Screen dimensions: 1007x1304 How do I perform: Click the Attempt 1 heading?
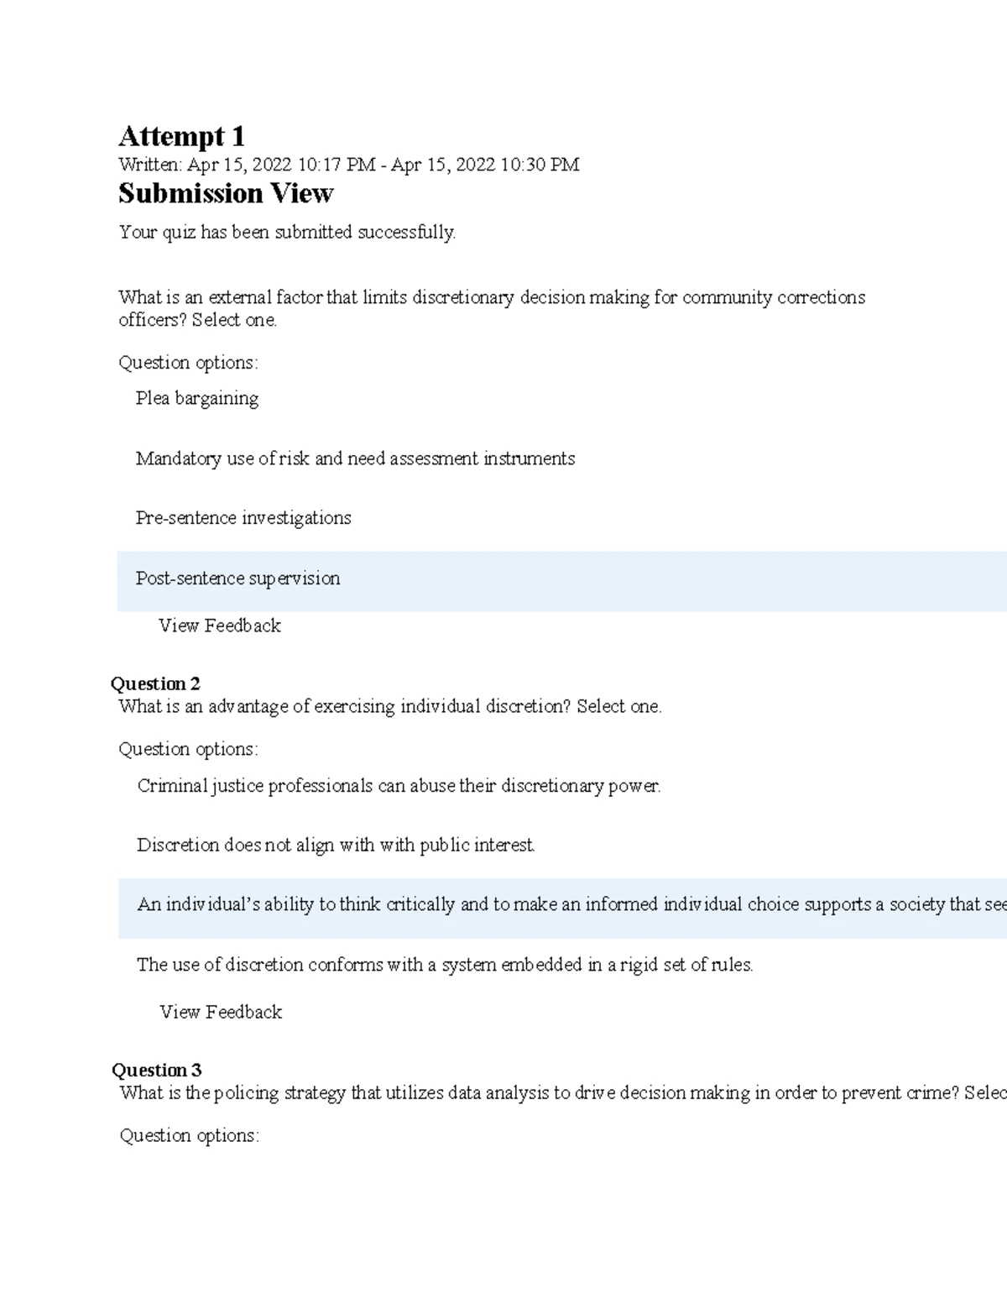[182, 136]
